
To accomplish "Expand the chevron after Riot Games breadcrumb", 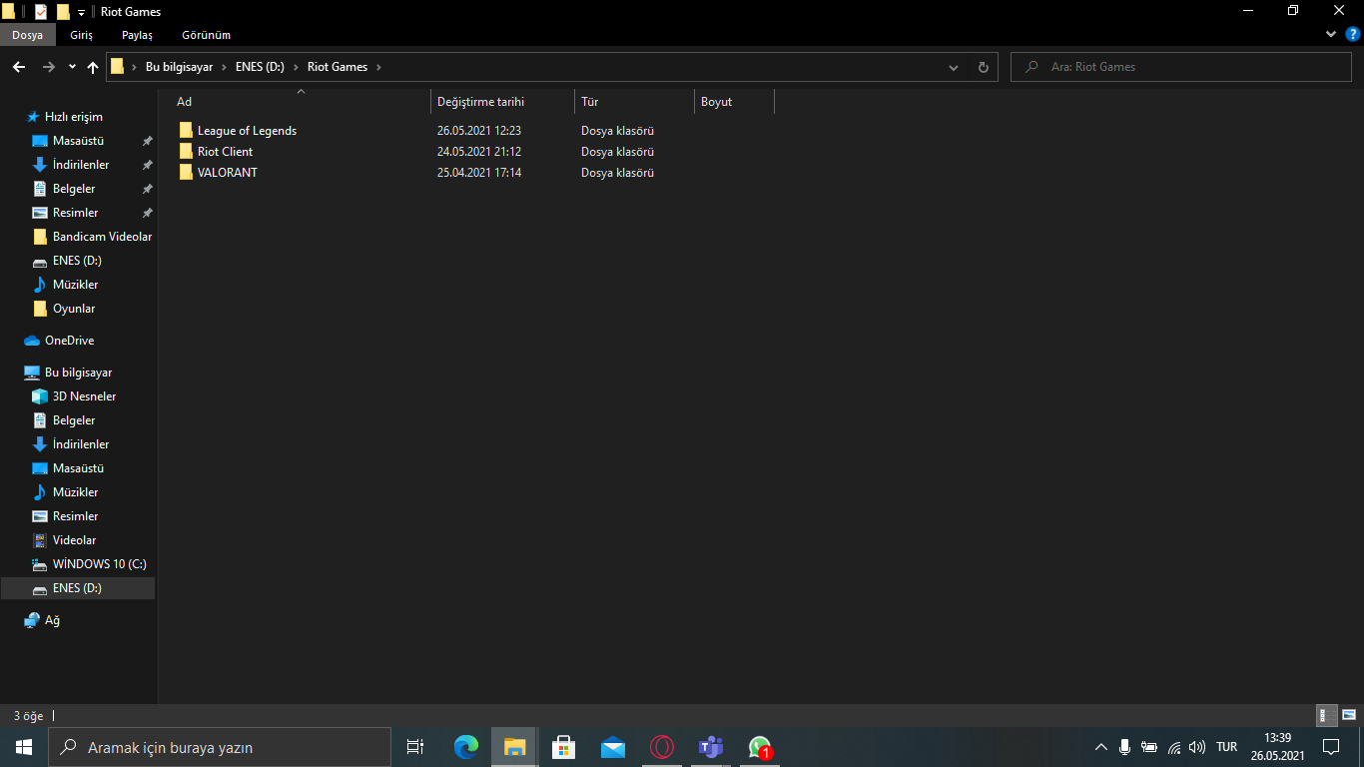I will 378,67.
